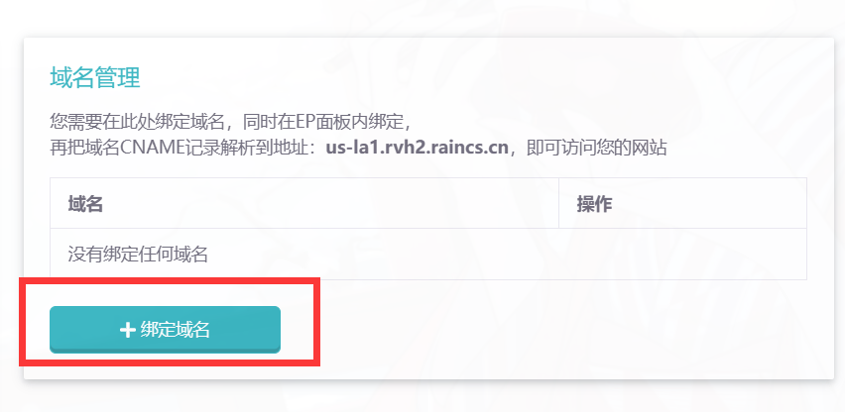Select the 域名管理 heading
Viewport: 845px width, 412px height.
tap(95, 78)
